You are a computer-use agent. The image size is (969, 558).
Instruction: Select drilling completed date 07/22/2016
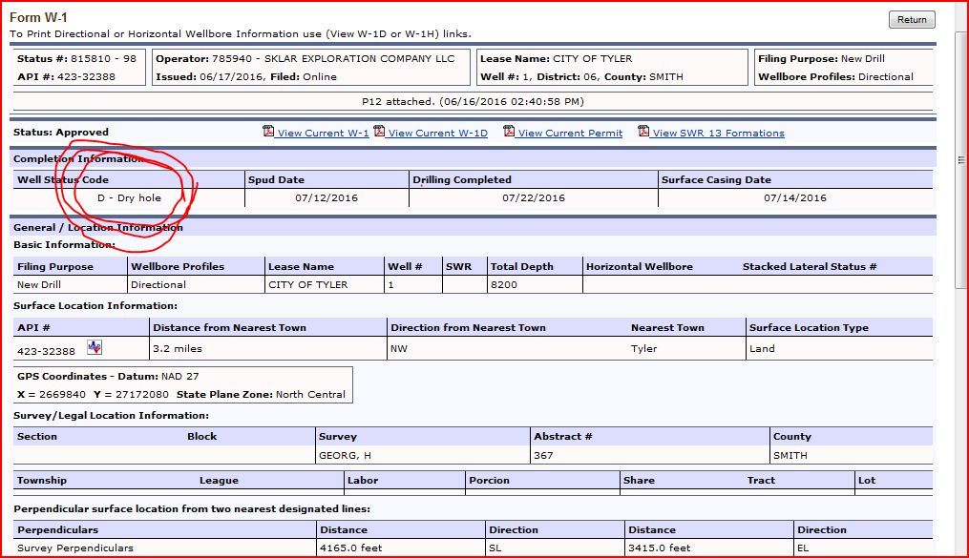(534, 197)
